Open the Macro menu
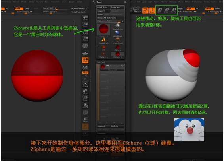Image resolution: width=224 pixels, height=161 pixels. click(x=157, y=2)
